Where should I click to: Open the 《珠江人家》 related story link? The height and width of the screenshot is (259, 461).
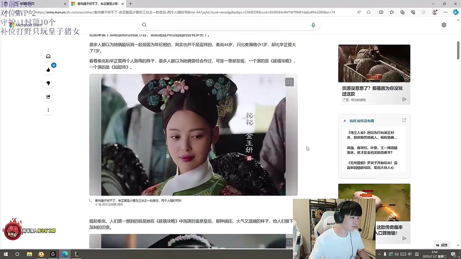pyautogui.click(x=372, y=135)
